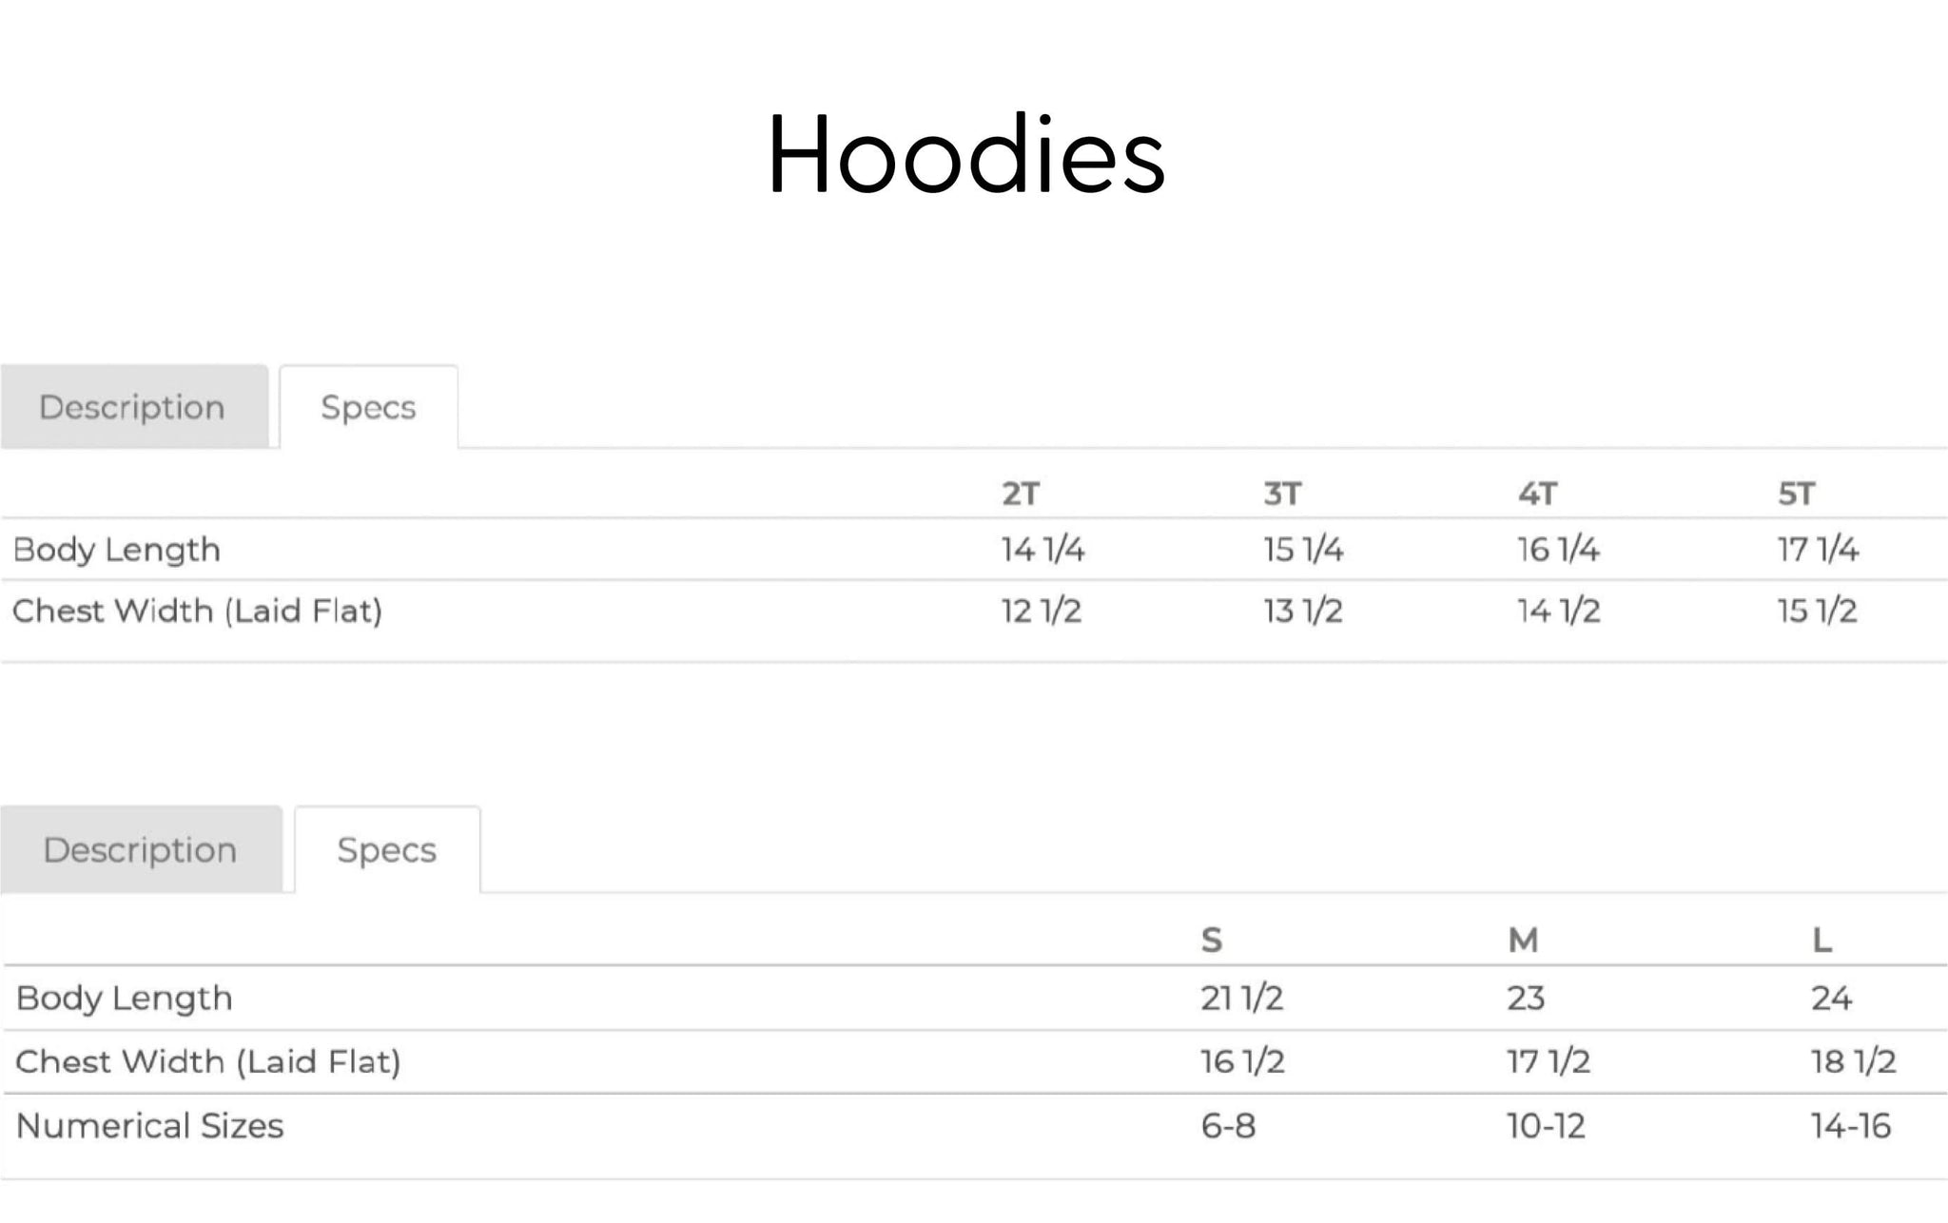
Task: Switch to the Description tab above the S/M/L table
Action: pos(140,849)
